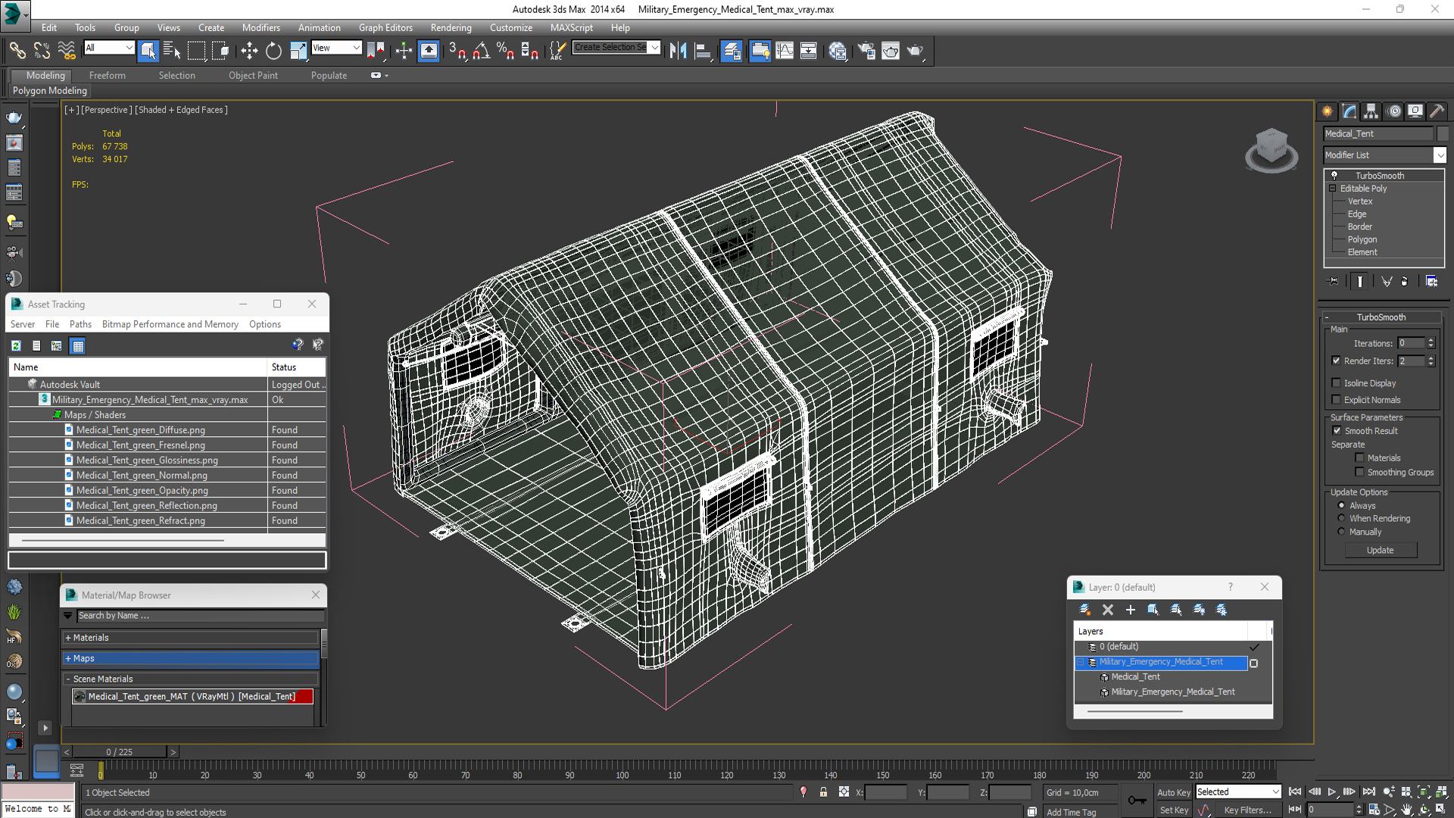Select the Move transform tool
1454x818 pixels.
pyautogui.click(x=249, y=51)
